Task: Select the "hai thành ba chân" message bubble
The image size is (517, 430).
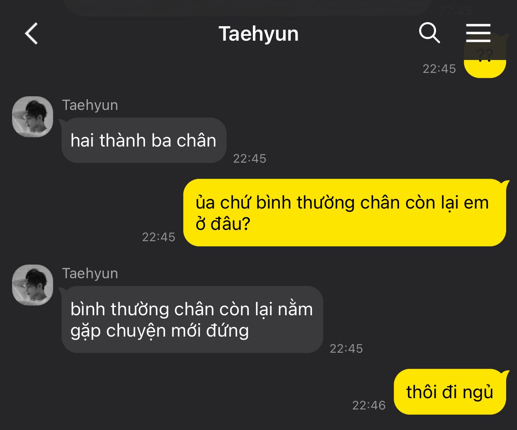Action: 144,141
